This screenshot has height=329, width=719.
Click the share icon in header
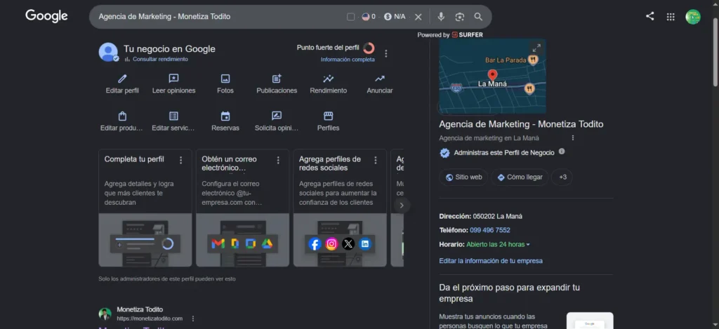(649, 17)
